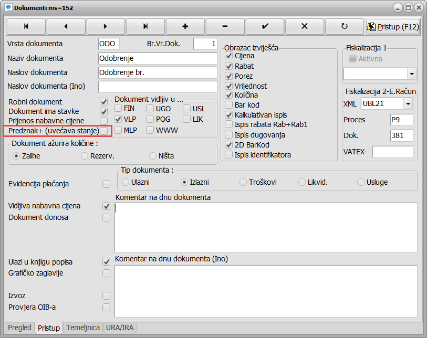Refresh data with circular arrow icon

[344, 26]
